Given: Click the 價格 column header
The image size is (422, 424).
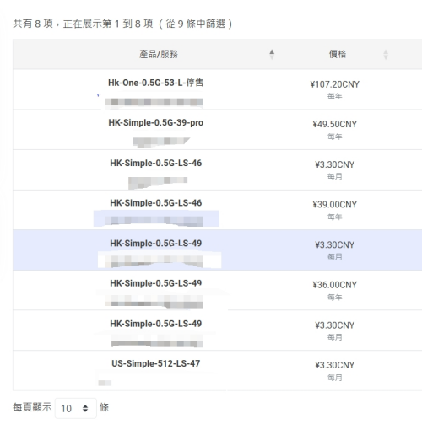Looking at the screenshot, I should coord(338,54).
